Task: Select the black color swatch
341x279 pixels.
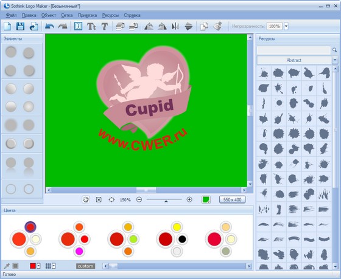Action: [182, 239]
